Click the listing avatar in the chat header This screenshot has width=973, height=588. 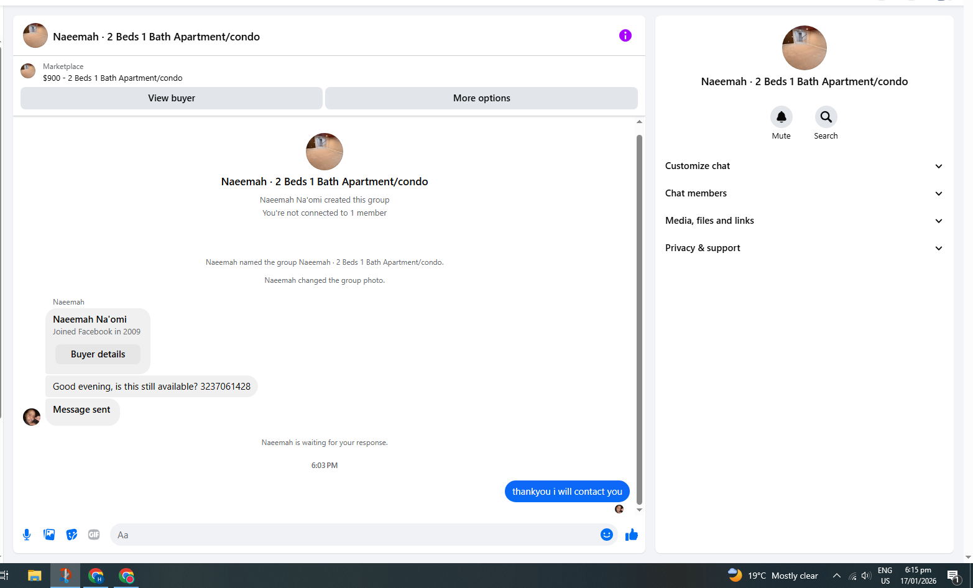(35, 35)
